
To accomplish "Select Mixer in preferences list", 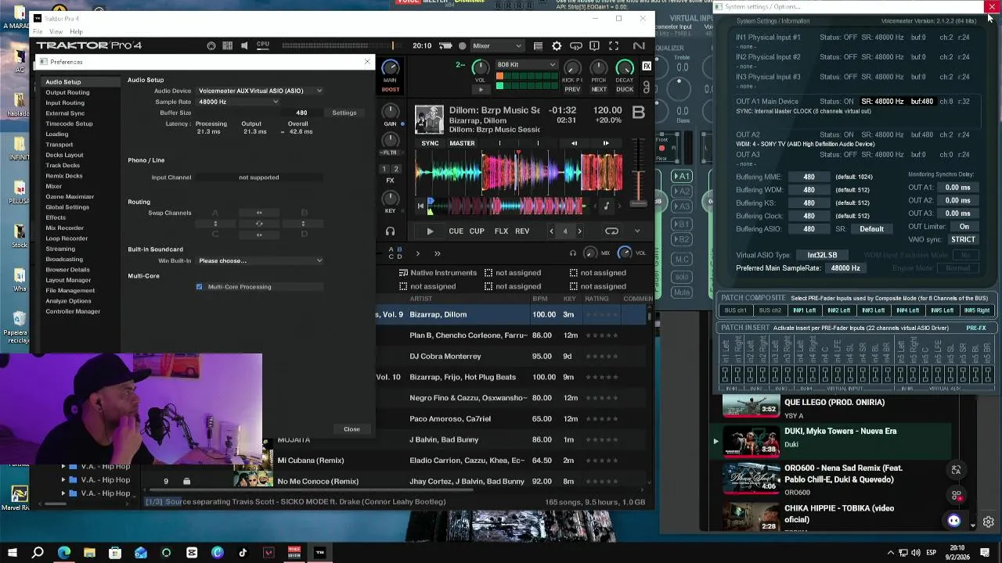I will pyautogui.click(x=53, y=186).
